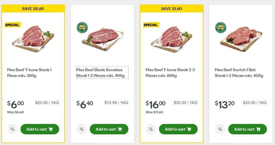This screenshot has width=275, height=145.
Task: Open Msa Beef T-bone Steak 2-3 Pieces title
Action: click(170, 73)
